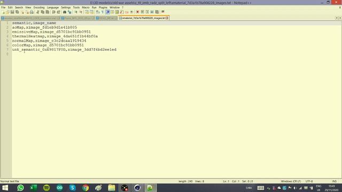Open the ? help menu
This screenshot has width=342, height=192.
point(123,7)
